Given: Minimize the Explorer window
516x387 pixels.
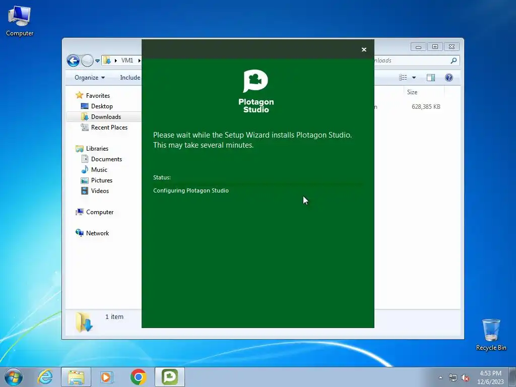Looking at the screenshot, I should click(418, 47).
